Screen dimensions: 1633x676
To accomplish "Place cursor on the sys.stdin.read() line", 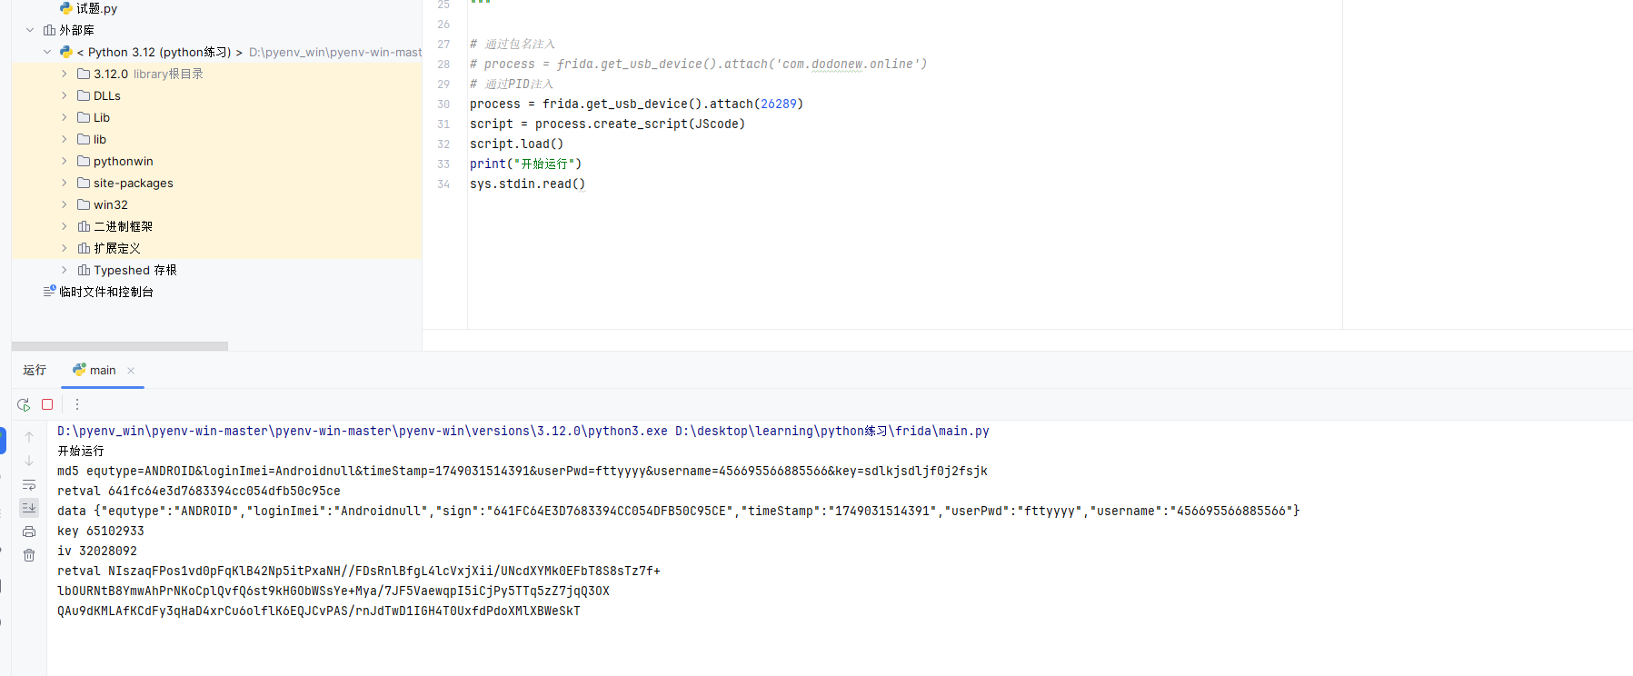I will coord(527,184).
